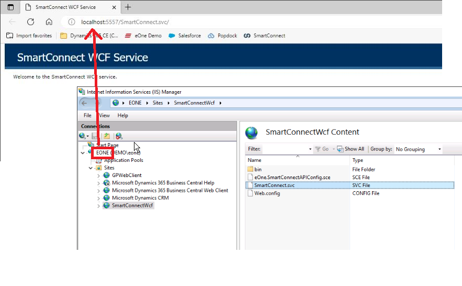Open the Group by No Grouping dropdown
The width and height of the screenshot is (462, 286).
coord(419,149)
